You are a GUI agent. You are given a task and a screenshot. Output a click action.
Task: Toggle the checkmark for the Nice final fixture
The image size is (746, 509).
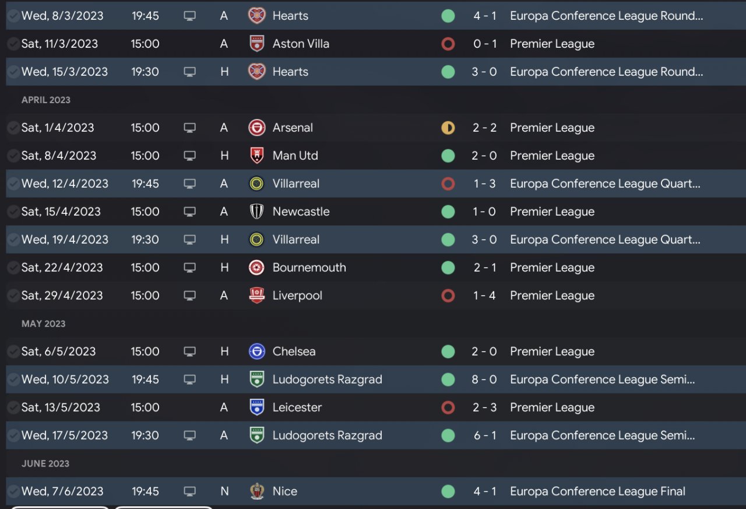pos(13,492)
